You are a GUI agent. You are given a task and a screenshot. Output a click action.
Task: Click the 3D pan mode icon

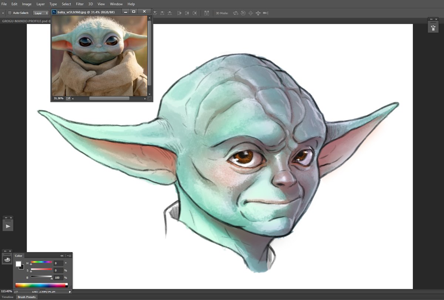pos(250,13)
